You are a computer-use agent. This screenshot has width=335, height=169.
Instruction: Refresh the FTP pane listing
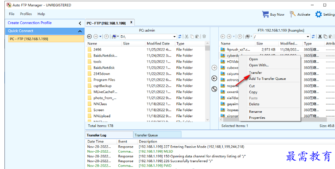313,37
